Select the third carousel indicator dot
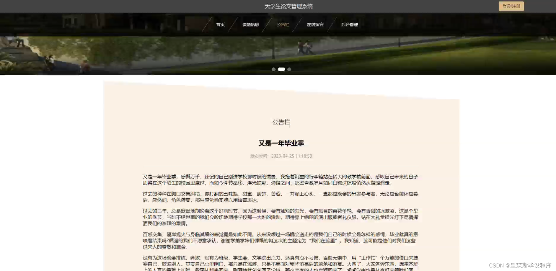556x271 pixels. click(x=289, y=69)
